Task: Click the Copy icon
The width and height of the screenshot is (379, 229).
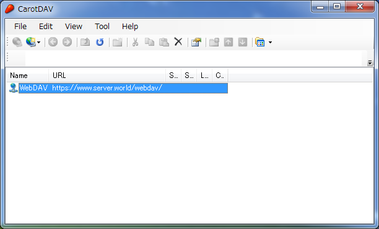Action: pos(149,42)
